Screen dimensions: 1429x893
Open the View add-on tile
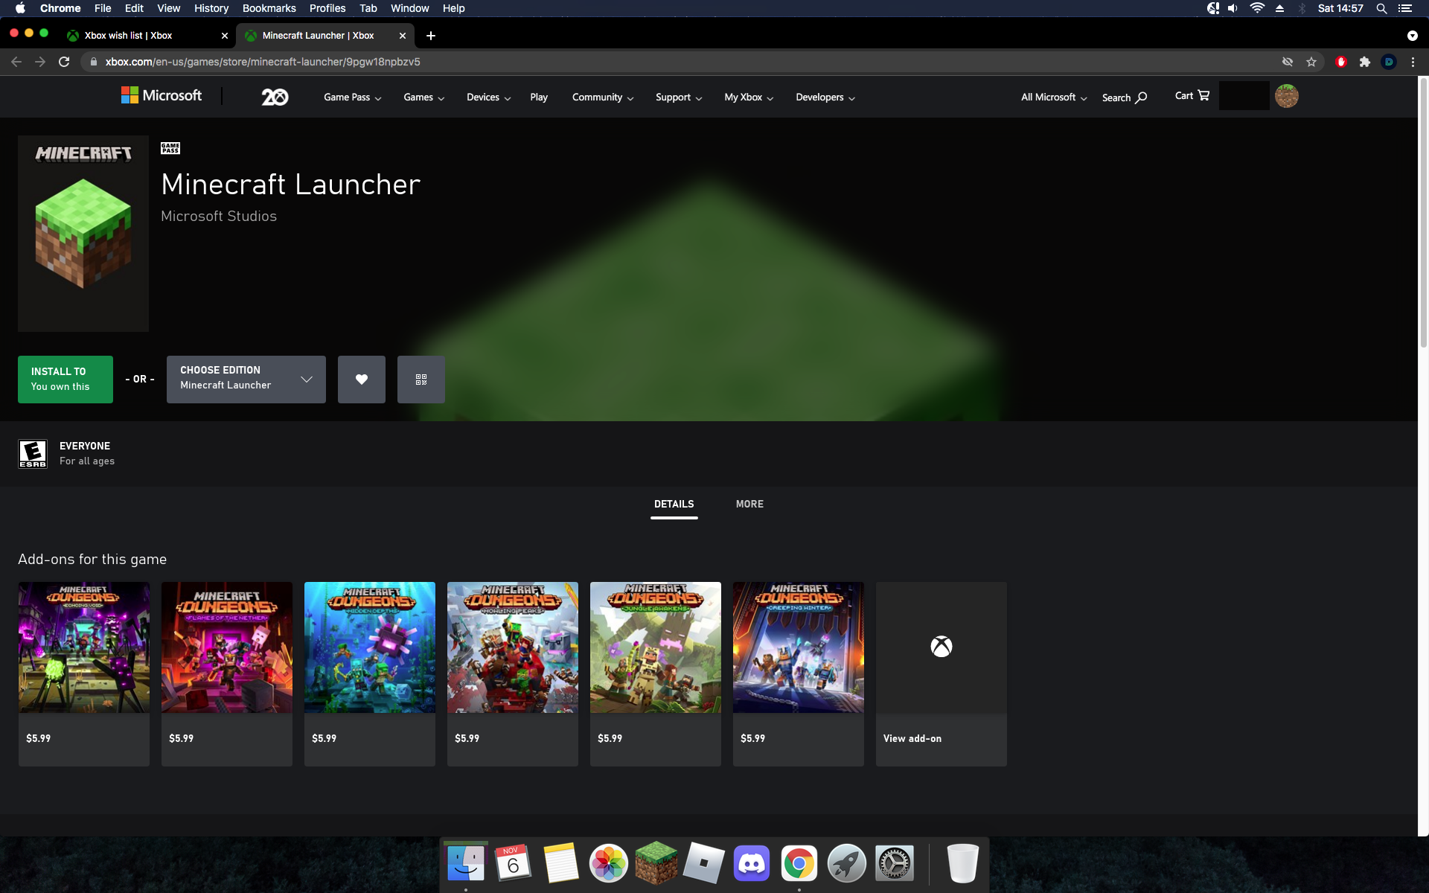941,673
